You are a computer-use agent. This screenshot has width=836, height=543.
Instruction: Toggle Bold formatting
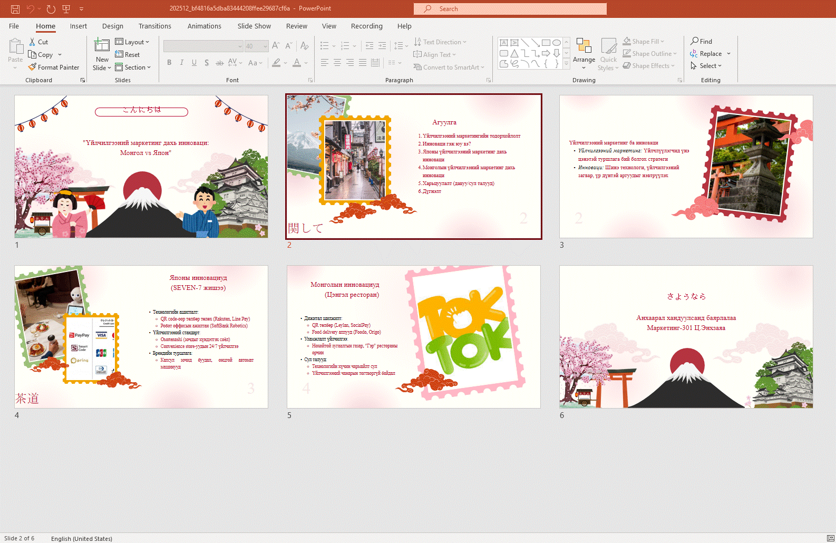click(169, 63)
